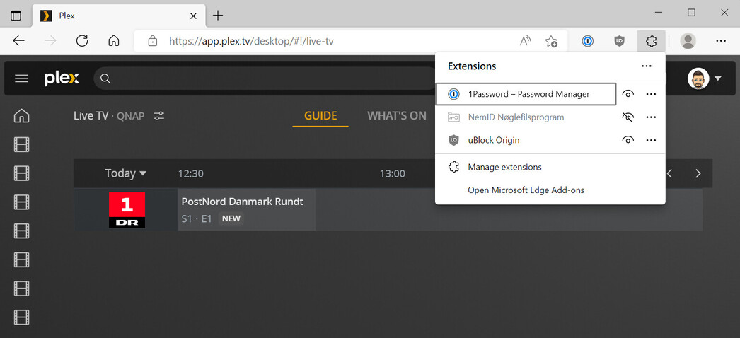
Task: Click DR1 channel logo
Action: [x=127, y=210]
